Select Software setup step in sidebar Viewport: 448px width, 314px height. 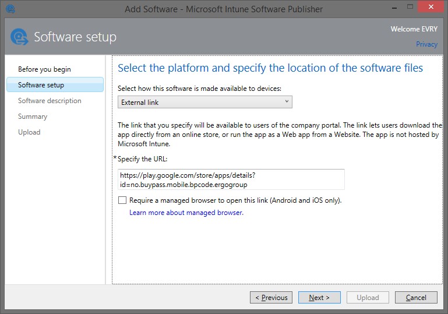55,85
